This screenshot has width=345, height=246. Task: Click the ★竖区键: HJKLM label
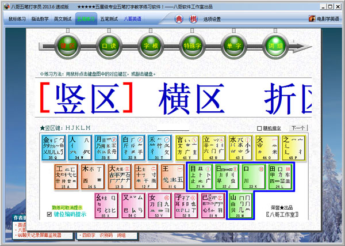tap(66, 128)
